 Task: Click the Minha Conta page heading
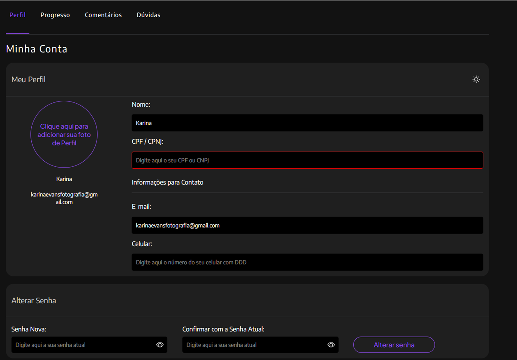point(37,49)
